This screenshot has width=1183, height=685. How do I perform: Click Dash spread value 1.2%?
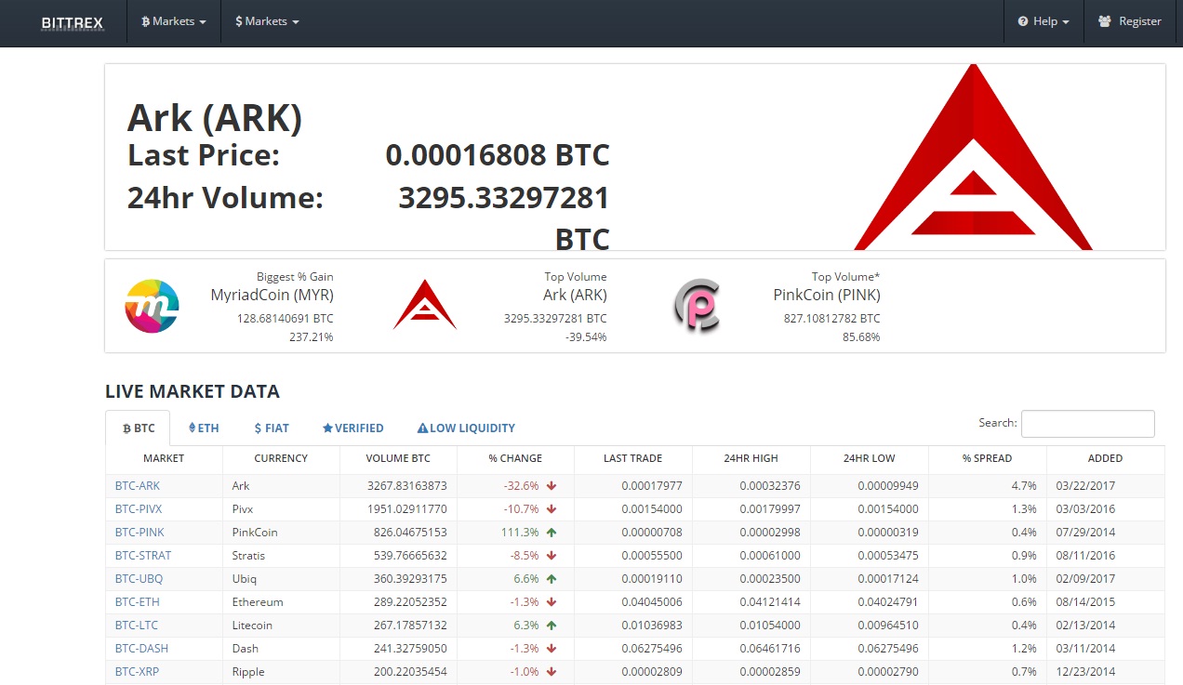point(1024,649)
